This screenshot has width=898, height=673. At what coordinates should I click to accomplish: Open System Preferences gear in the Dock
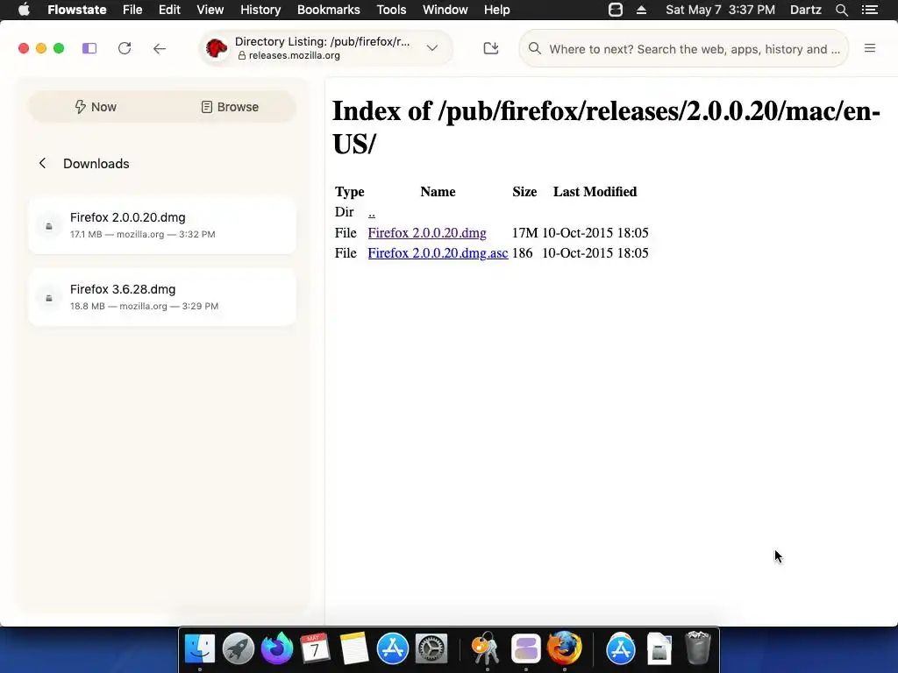click(431, 648)
